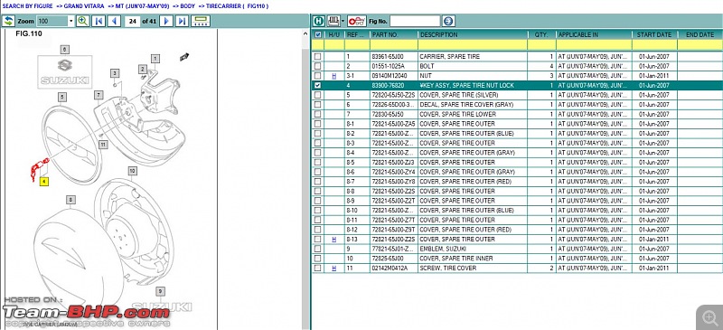Click callout 1 in the diagram
The width and height of the screenshot is (723, 330).
pos(155,59)
